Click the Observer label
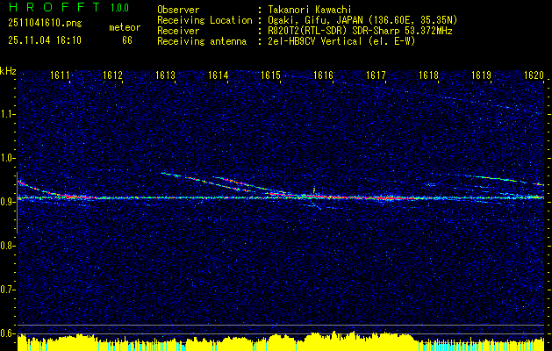 (178, 10)
